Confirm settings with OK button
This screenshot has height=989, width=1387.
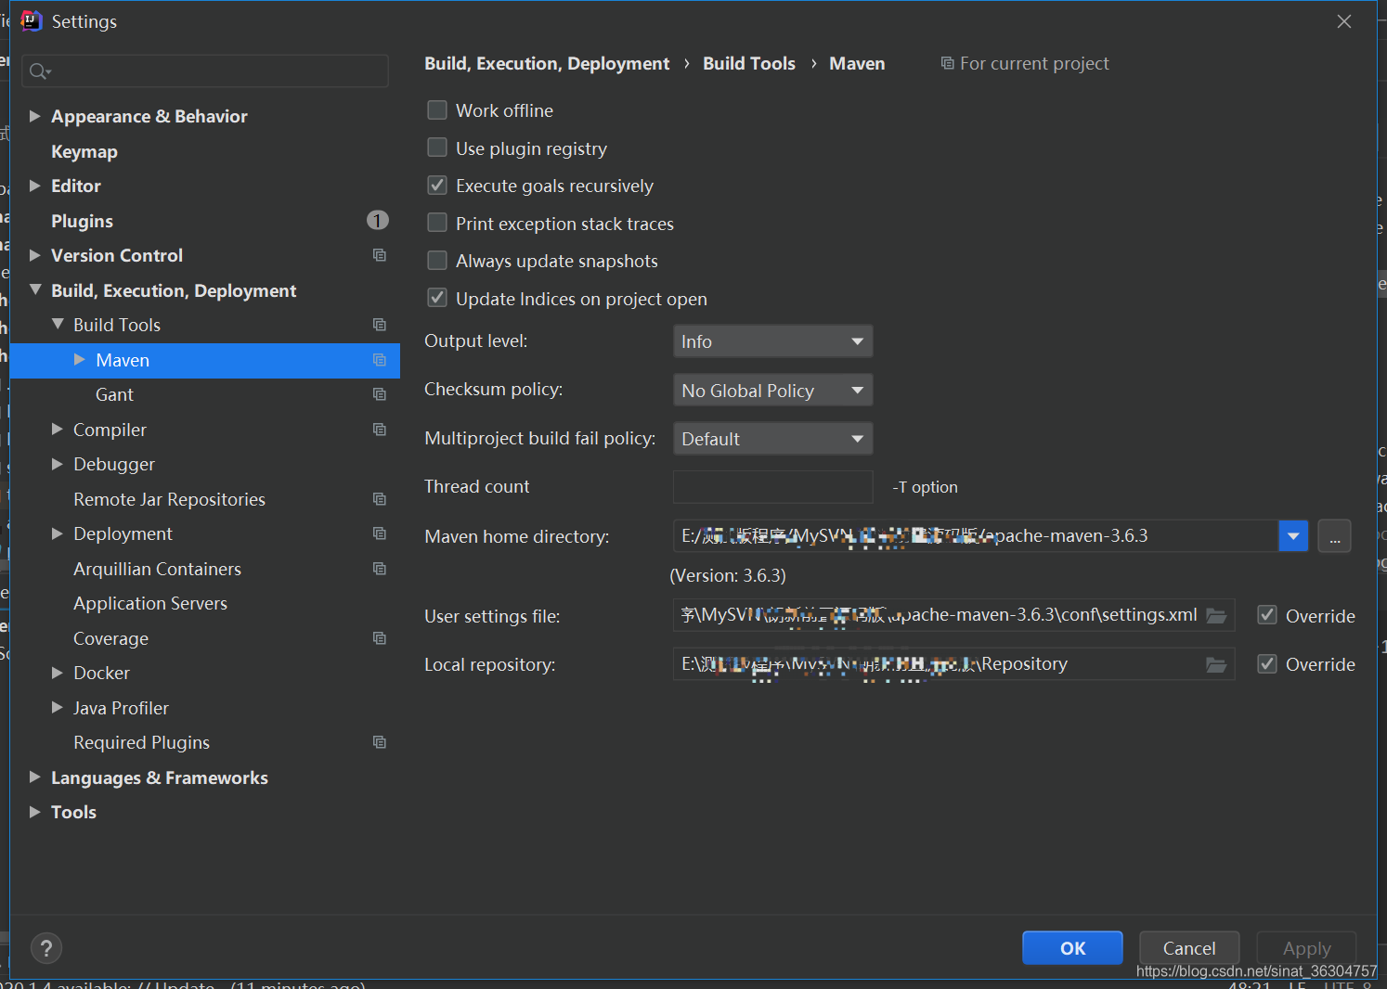click(x=1072, y=948)
